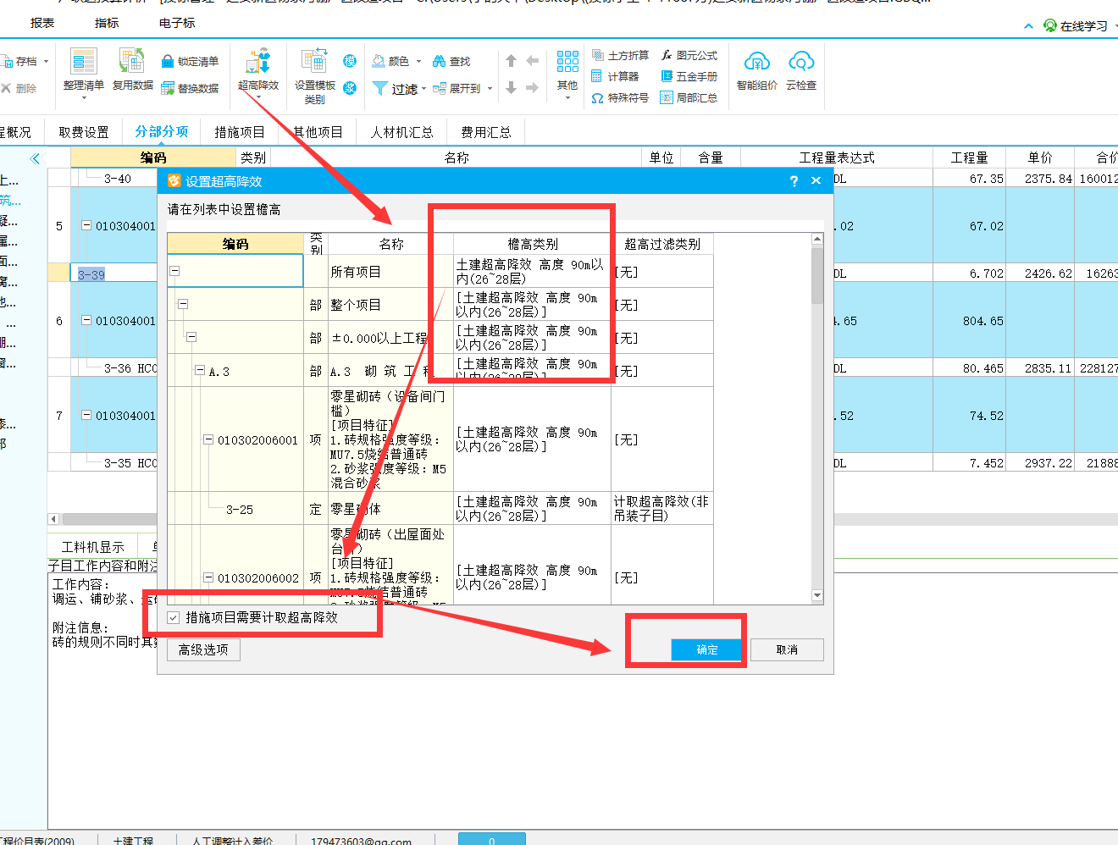Collapse the A.3 tree node in dialog

[x=200, y=371]
